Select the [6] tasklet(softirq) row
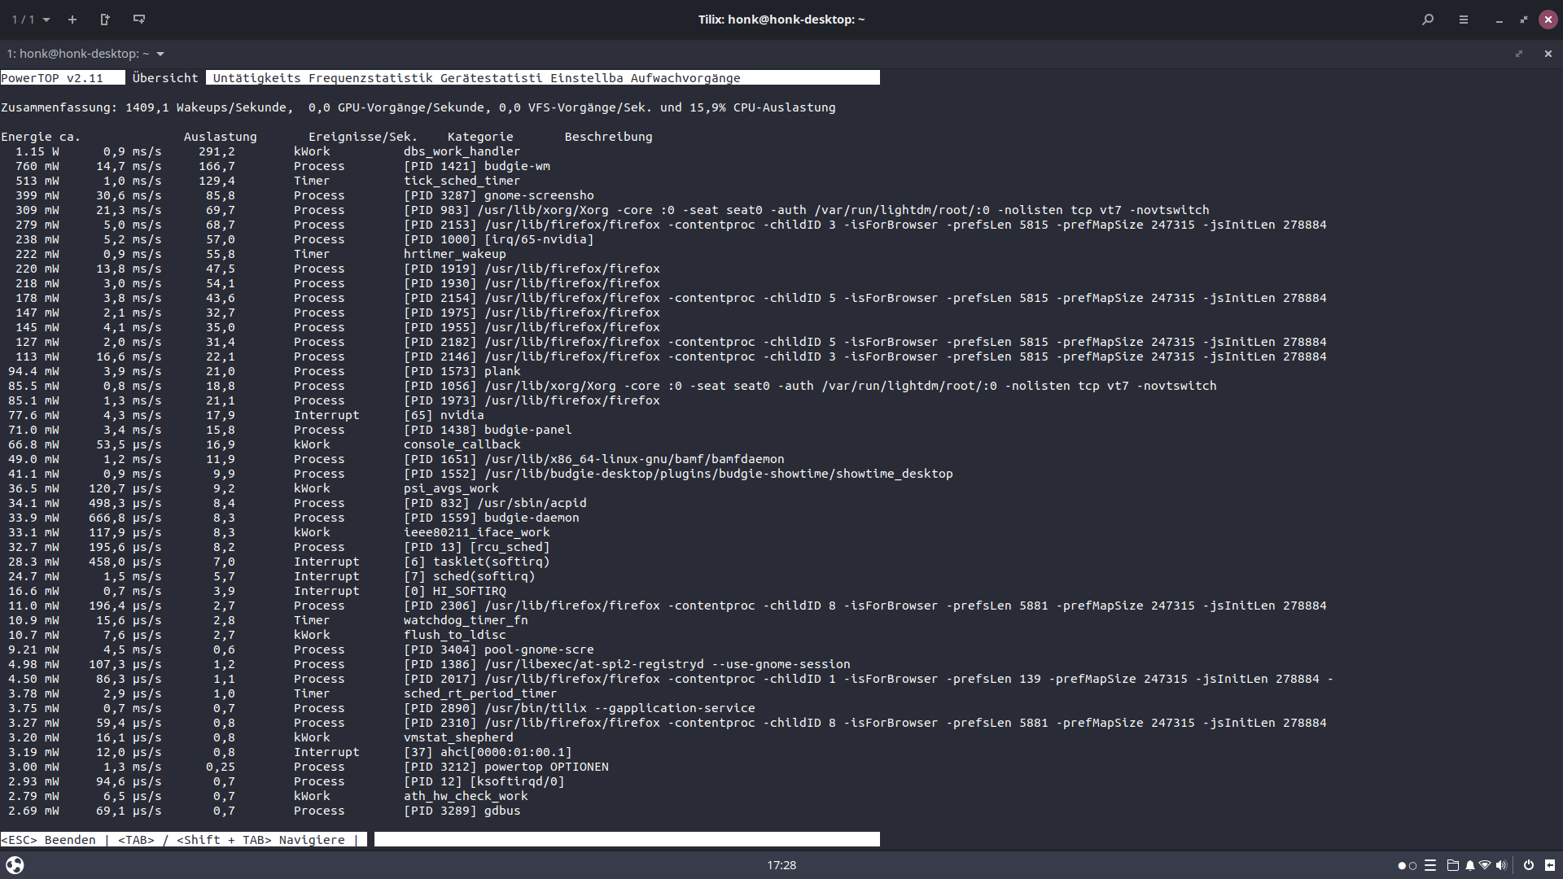 click(x=276, y=562)
